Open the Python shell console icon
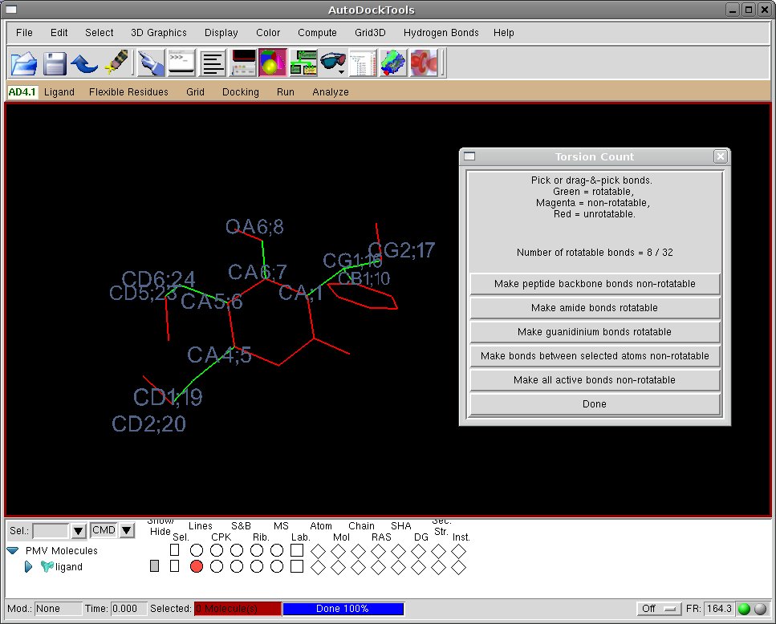The height and width of the screenshot is (624, 776). point(181,63)
